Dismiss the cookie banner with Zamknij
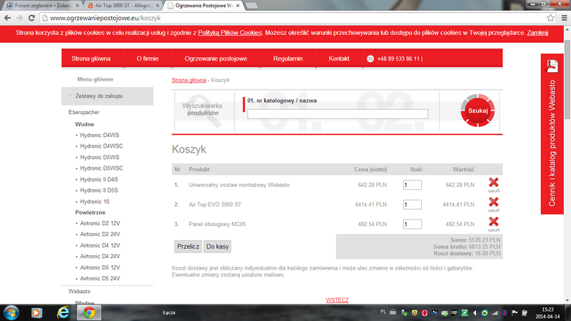This screenshot has height=321, width=571. click(x=537, y=33)
